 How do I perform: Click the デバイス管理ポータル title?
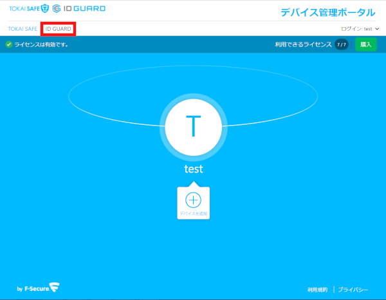click(x=328, y=12)
